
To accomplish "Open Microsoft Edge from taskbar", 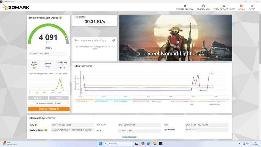I will click(x=149, y=144).
